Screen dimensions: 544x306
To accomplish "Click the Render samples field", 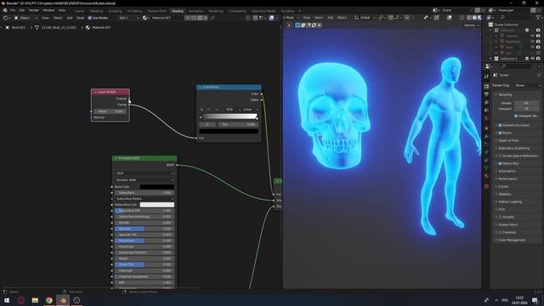I will [526, 103].
